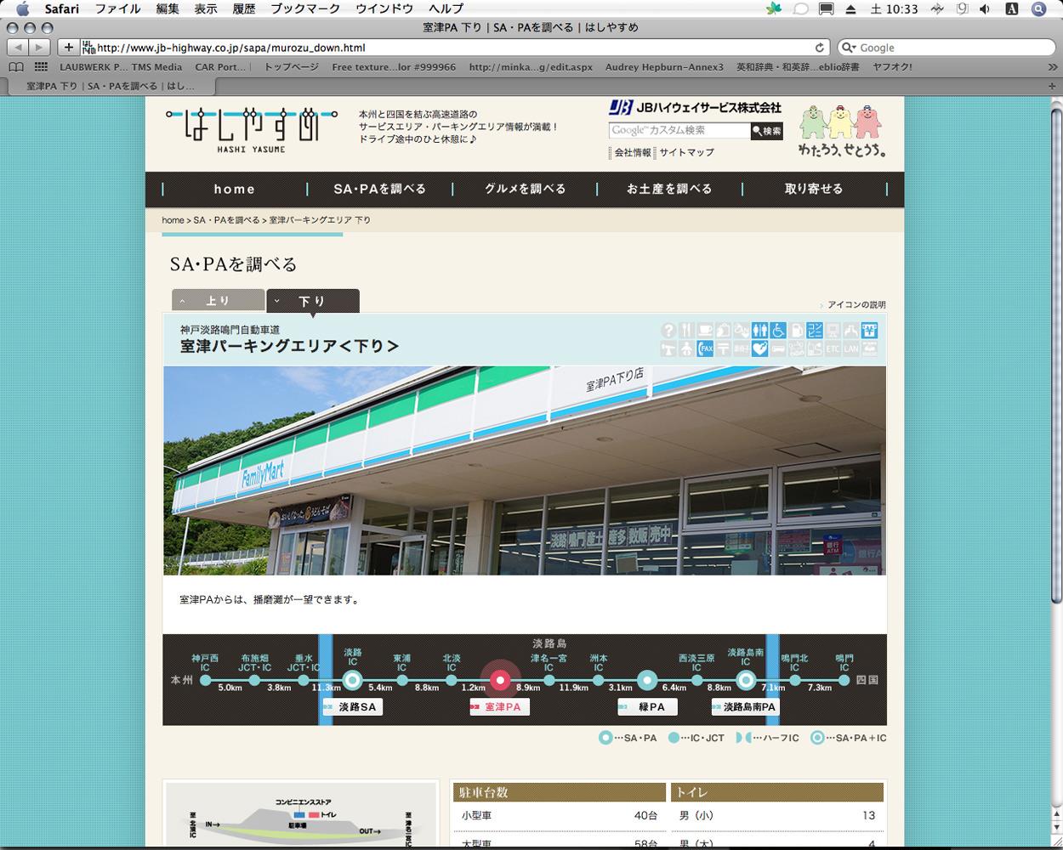Click the red 室津PA route marker
The height and width of the screenshot is (850, 1063).
[x=500, y=680]
